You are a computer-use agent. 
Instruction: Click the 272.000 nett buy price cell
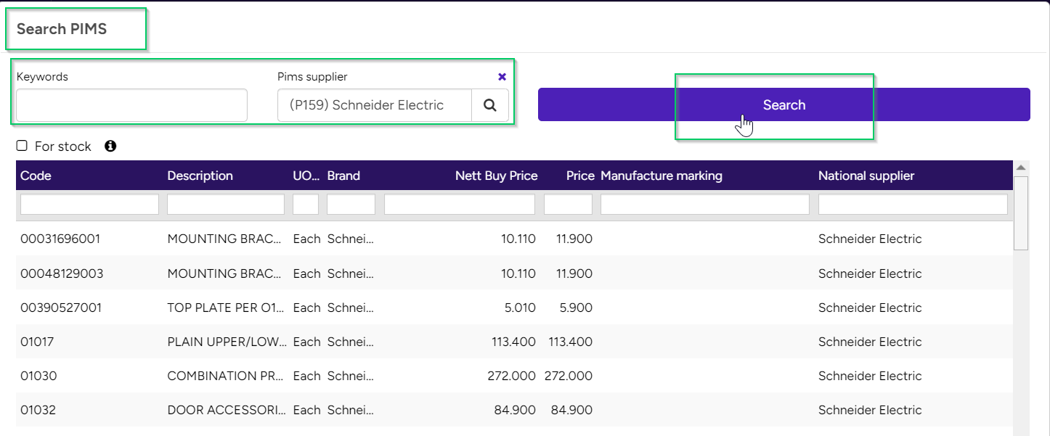coord(511,376)
